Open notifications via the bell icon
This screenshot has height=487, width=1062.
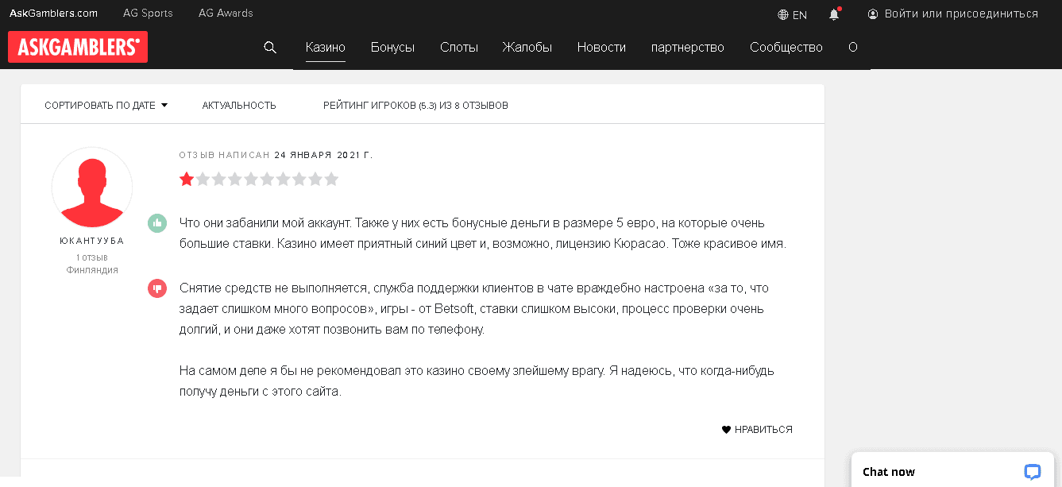coord(833,14)
